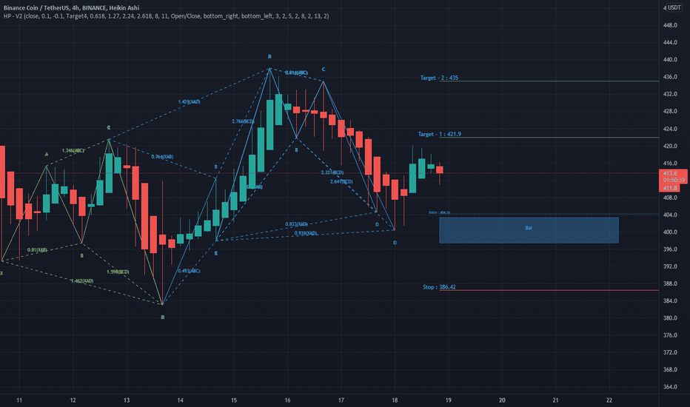Select the 0.497(ABC) ratio label
The height and width of the screenshot is (407, 690).
coord(189,271)
